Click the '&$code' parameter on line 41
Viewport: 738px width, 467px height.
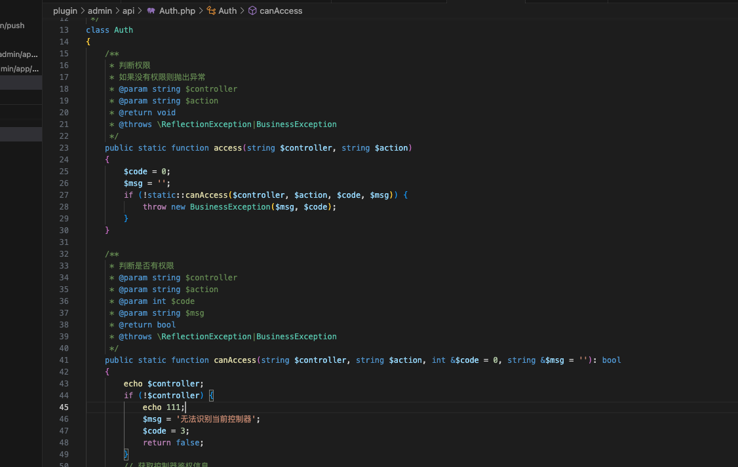(465, 360)
